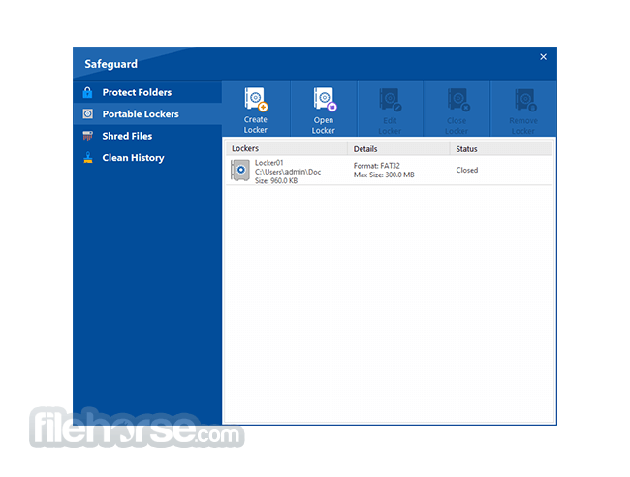Click the Open Locker toolbar icon
The width and height of the screenshot is (630, 477).
[325, 99]
